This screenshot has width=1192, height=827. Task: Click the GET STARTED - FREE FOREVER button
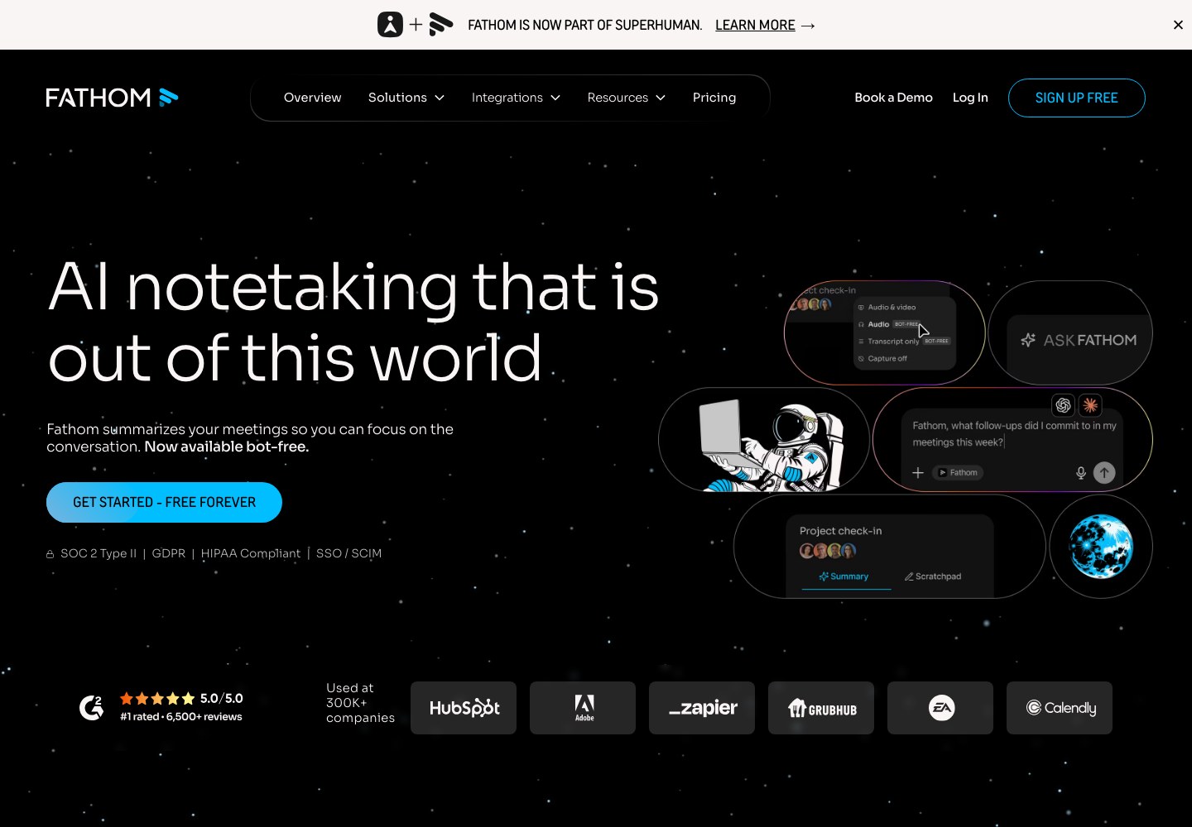tap(164, 502)
